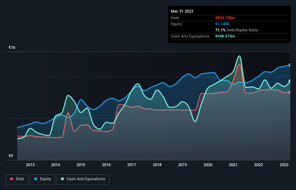
Task: Click the blue dot in the Equity legend
Action: point(36,179)
